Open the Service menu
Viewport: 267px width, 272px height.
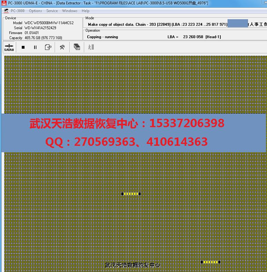52,11
